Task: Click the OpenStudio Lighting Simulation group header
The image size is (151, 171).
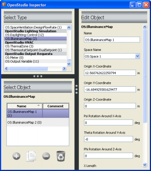Action: (x=35, y=31)
